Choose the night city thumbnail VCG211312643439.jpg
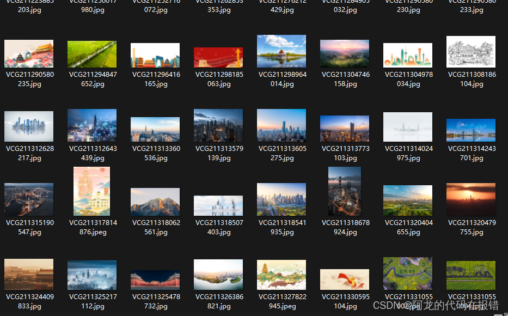 point(92,125)
